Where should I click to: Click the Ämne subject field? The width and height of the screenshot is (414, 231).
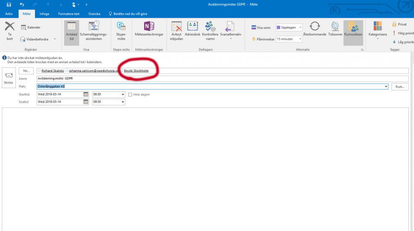coord(222,79)
